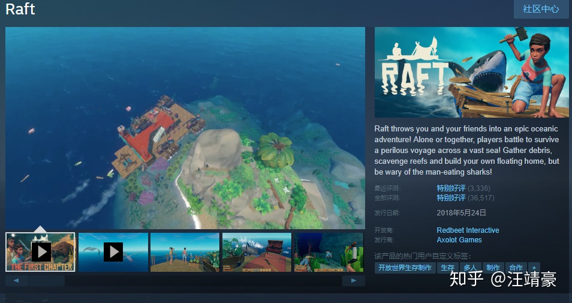Play The First Chapter trailer thumbnail
Screen dimensions: 572x303
coord(40,252)
